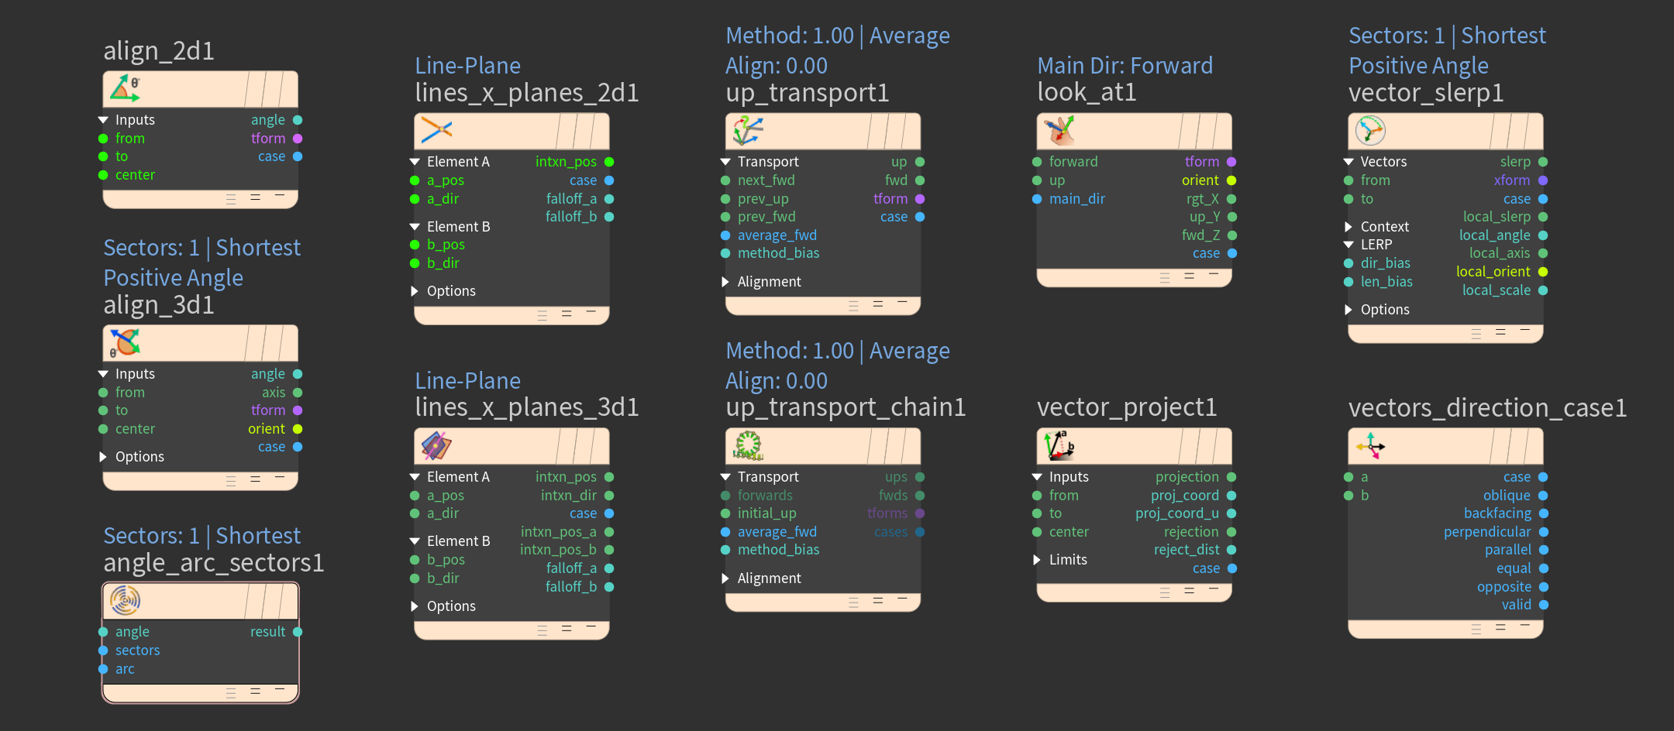Expand Alignment section in up_transport1 node
Image resolution: width=1674 pixels, height=731 pixels.
click(x=725, y=282)
